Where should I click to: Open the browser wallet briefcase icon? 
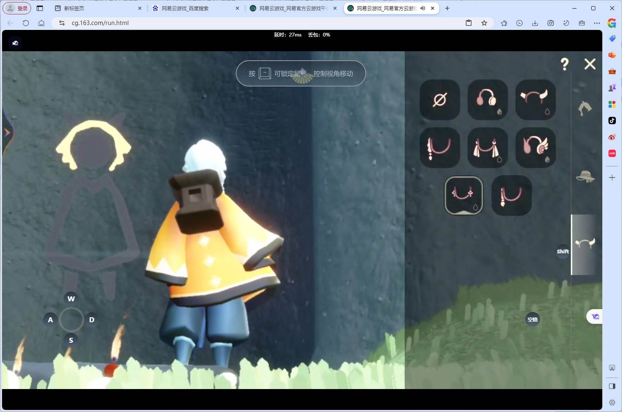[582, 23]
